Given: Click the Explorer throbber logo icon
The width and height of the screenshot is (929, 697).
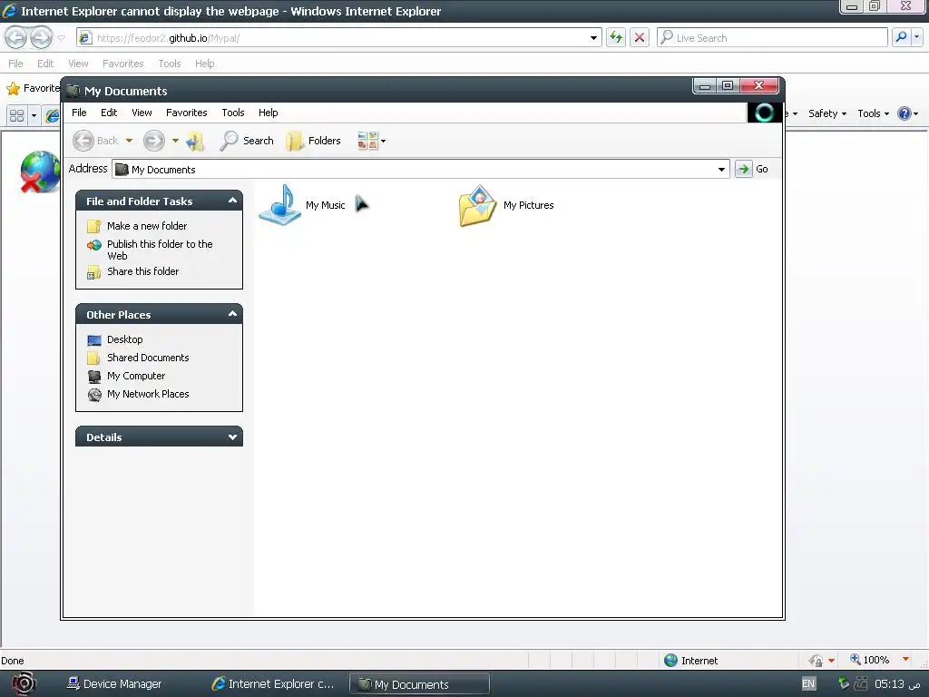Looking at the screenshot, I should [x=764, y=113].
